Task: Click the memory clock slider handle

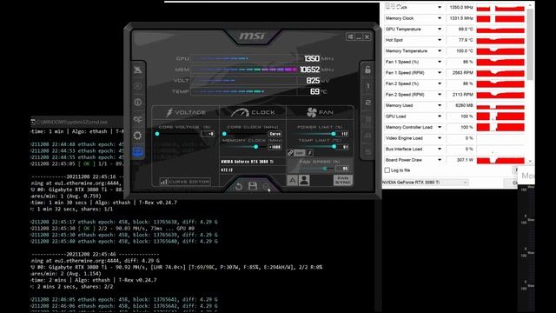Action: [256, 147]
